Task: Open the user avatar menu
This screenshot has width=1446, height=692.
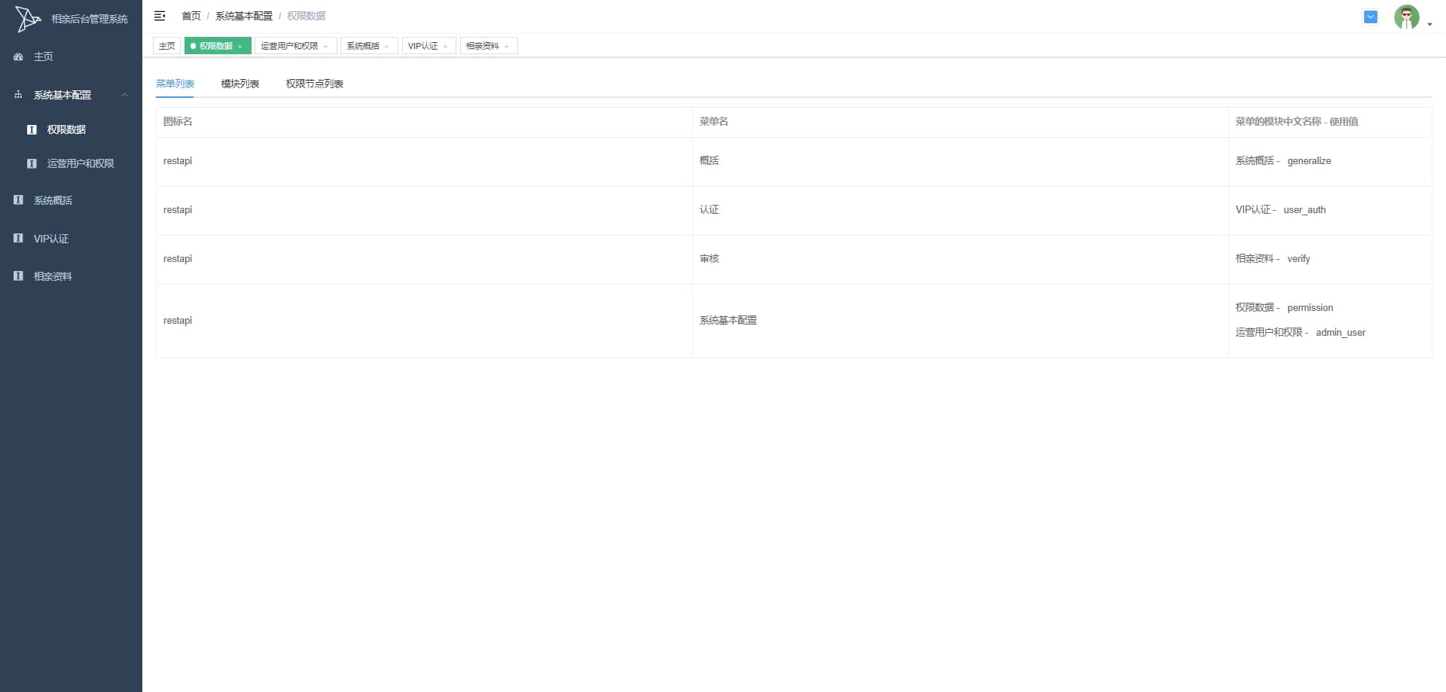Action: (x=1406, y=17)
